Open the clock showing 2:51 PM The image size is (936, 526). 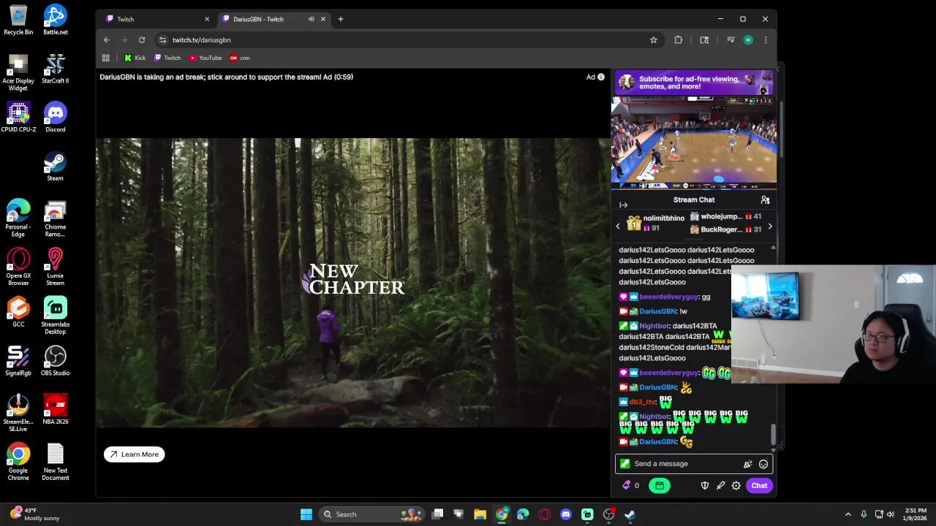pyautogui.click(x=916, y=514)
